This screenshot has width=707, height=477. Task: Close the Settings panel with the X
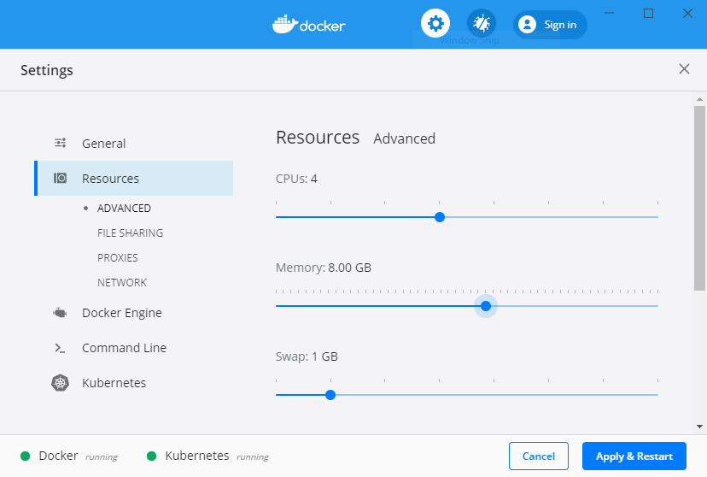pyautogui.click(x=684, y=69)
